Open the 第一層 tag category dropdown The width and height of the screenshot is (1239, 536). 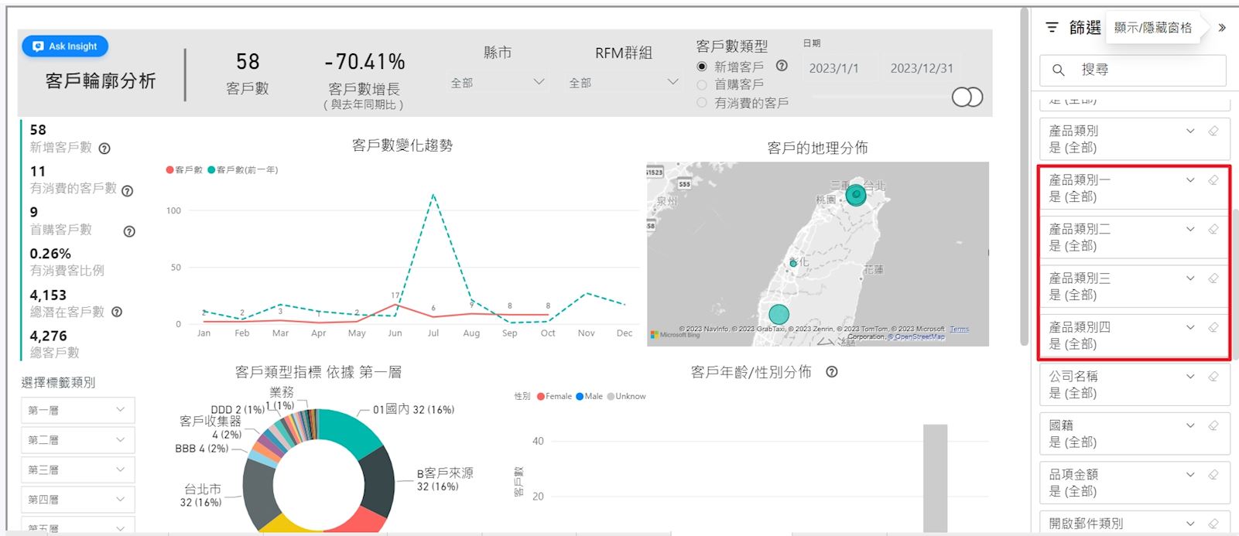coord(77,410)
